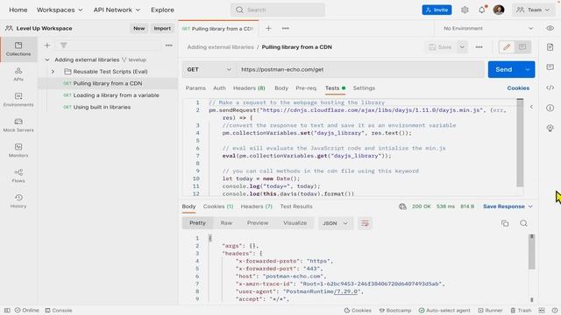Viewport: 561px width, 315px height.
Task: Open the comments icon in right sidebar
Action: click(x=550, y=67)
